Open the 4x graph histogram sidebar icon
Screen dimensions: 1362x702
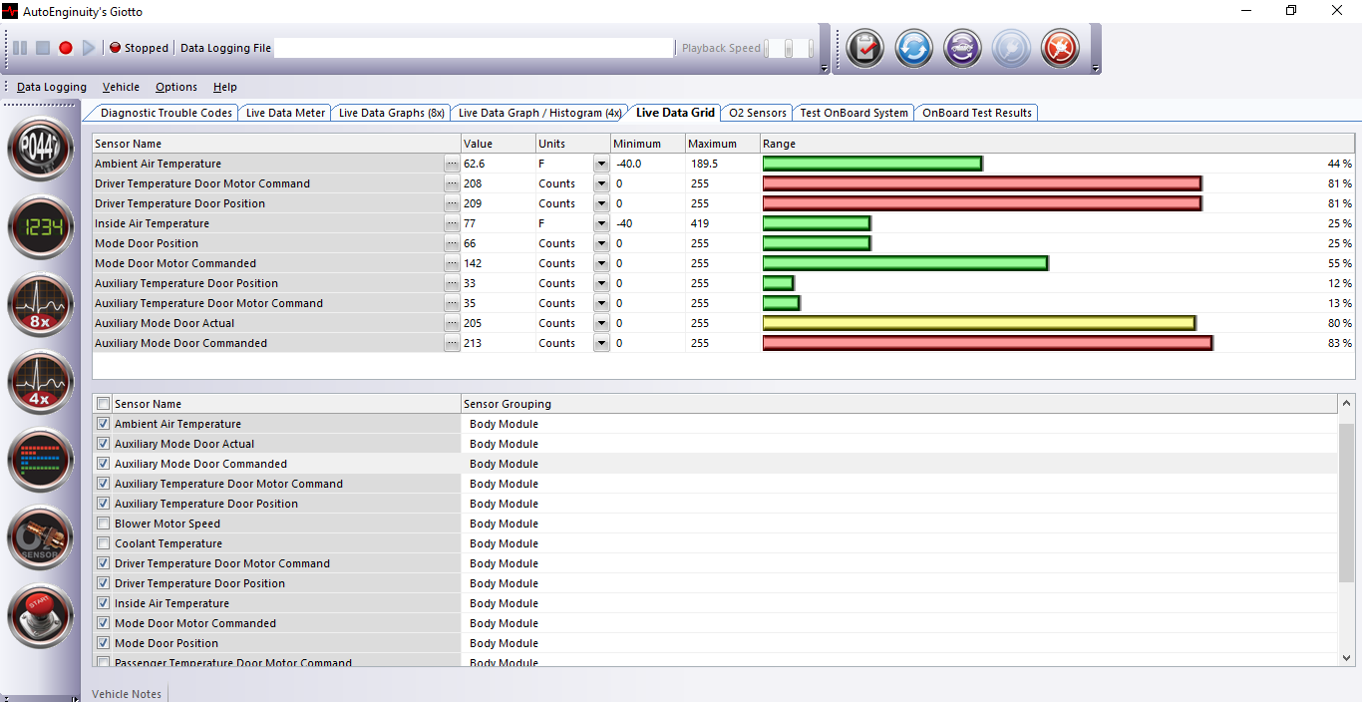click(41, 382)
